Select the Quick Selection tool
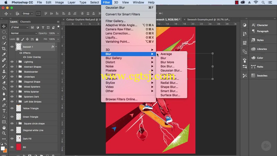Image resolution: width=277 pixels, height=156 pixels. 4,43
